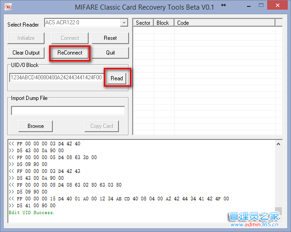Viewport: 291px width, 232px height.
Task: Maximize the Recovery Tools window
Action: (x=261, y=6)
